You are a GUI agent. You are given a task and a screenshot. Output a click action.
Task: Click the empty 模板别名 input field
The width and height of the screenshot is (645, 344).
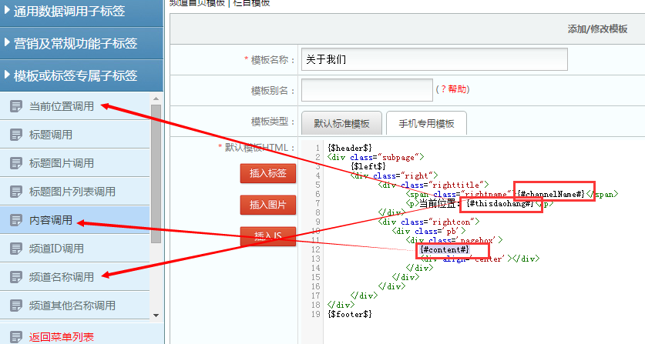coord(366,90)
